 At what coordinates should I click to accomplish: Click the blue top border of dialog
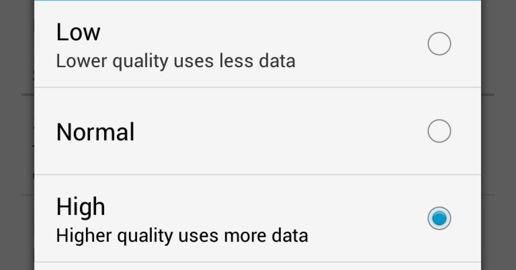tap(257, 0)
